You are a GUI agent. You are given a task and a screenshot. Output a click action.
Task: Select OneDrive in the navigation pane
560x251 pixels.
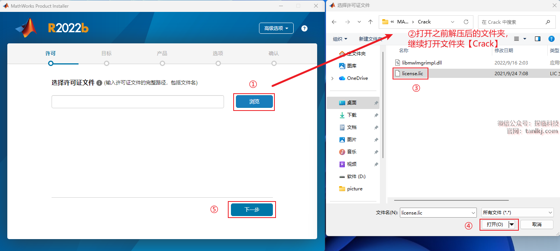click(358, 78)
